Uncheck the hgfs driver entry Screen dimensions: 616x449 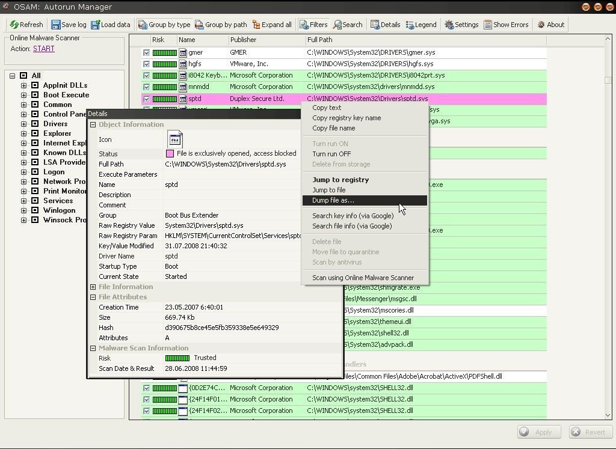[x=146, y=64]
